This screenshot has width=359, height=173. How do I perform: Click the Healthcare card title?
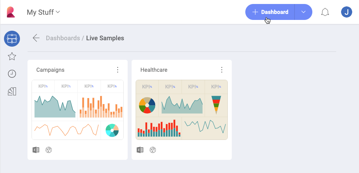tap(154, 70)
